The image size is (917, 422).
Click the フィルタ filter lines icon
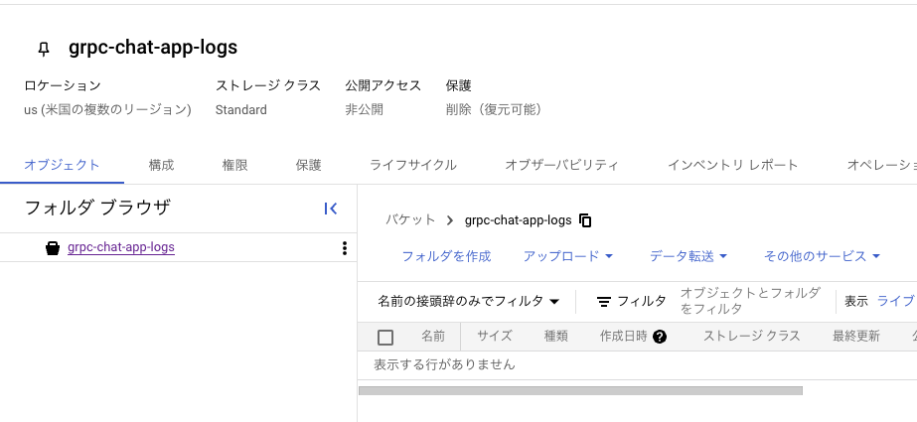pyautogui.click(x=603, y=302)
